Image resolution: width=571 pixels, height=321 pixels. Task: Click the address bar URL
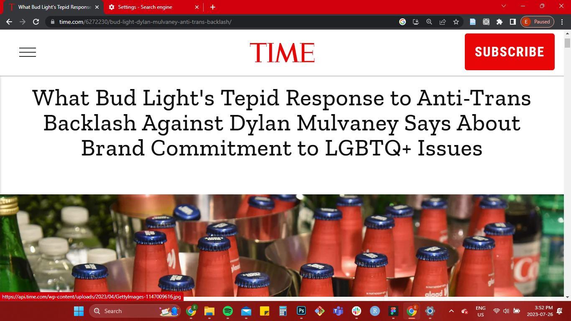point(145,22)
